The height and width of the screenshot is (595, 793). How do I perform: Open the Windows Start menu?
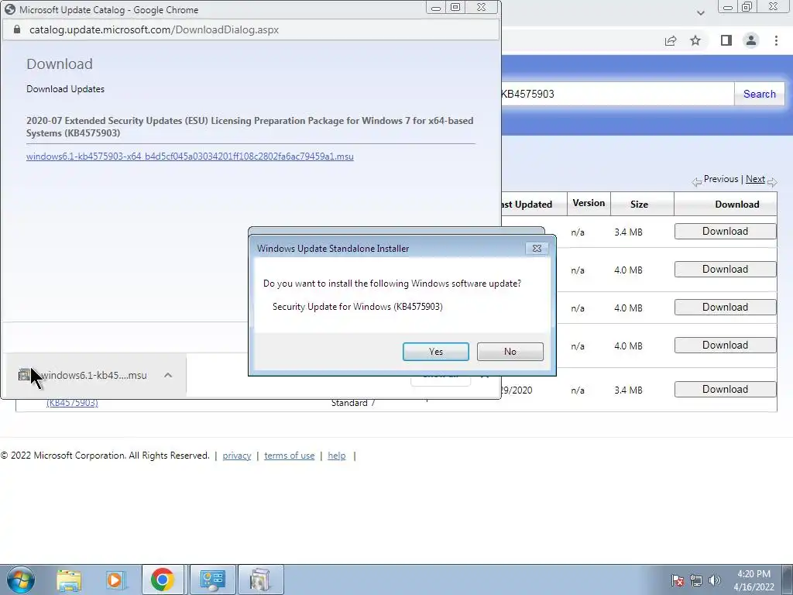click(x=20, y=580)
